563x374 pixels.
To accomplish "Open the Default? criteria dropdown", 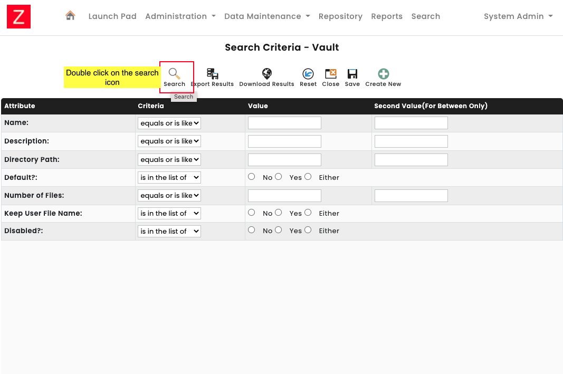I will [x=169, y=177].
